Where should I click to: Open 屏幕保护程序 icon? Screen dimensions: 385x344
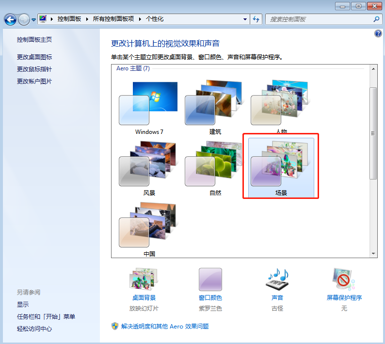click(x=344, y=280)
